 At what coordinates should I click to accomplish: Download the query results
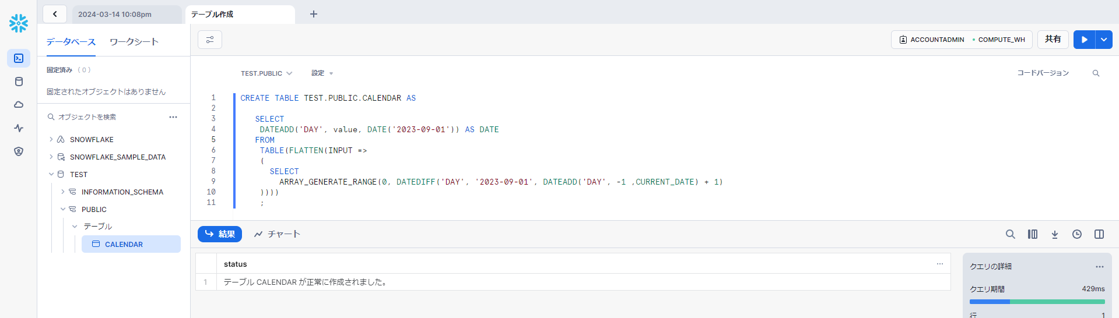(1054, 234)
